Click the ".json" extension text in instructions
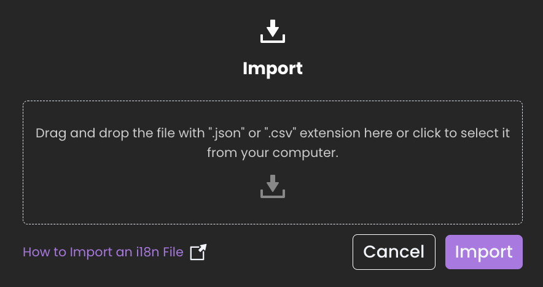 coord(225,133)
